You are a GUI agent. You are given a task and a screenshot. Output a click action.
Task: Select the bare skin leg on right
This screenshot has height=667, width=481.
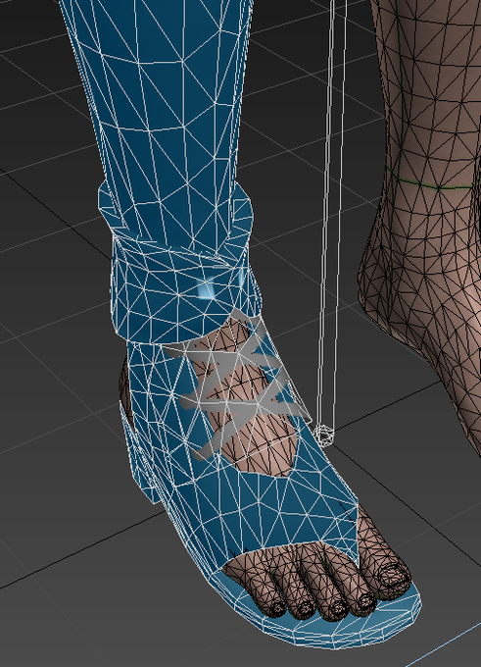pos(429,213)
